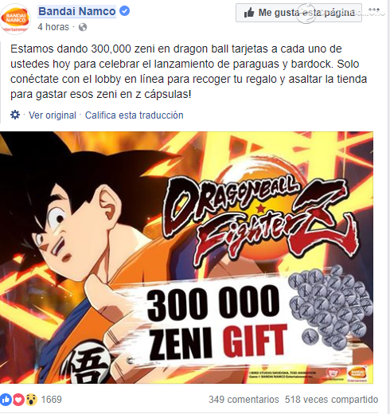Viewport: 390px width, 414px height.
Task: Click the heart Love reaction icon
Action: click(18, 400)
